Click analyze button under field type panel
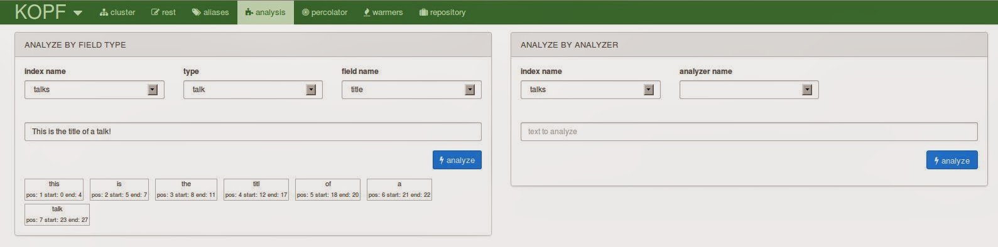 [457, 160]
